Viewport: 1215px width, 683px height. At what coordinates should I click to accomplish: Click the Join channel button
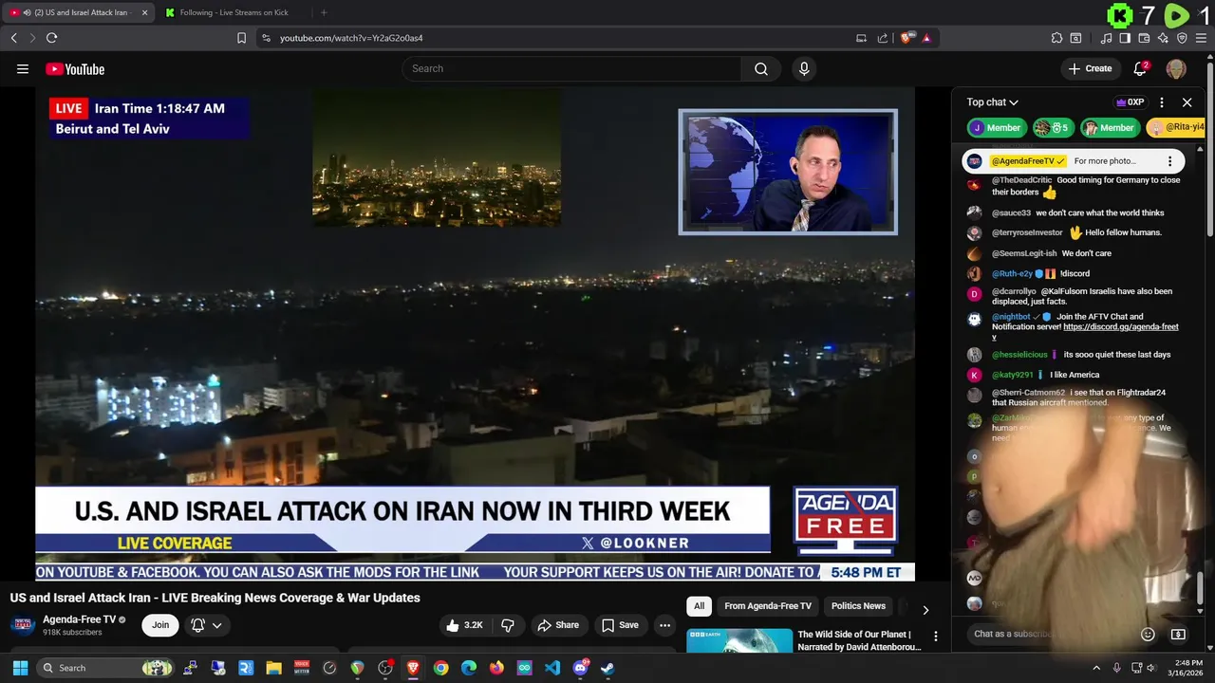coord(160,625)
